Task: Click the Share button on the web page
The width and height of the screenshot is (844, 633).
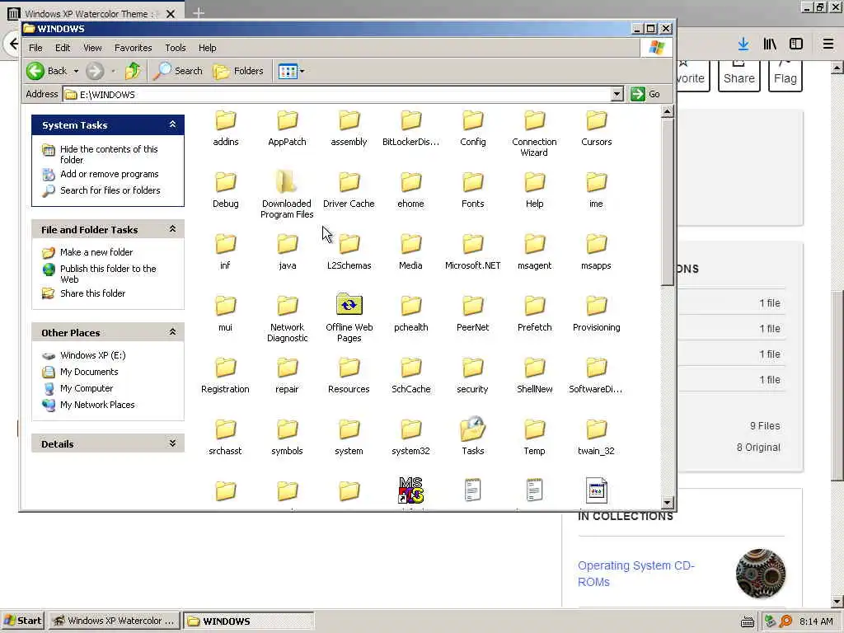Action: pos(739,76)
